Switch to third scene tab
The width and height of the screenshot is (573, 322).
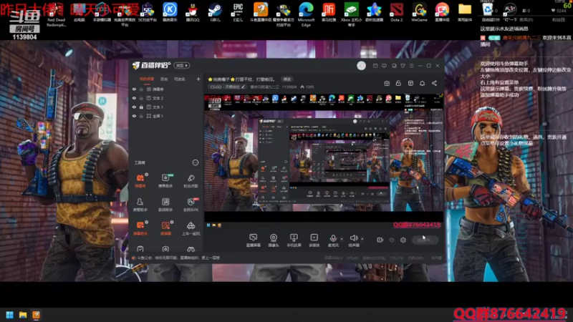pyautogui.click(x=180, y=79)
